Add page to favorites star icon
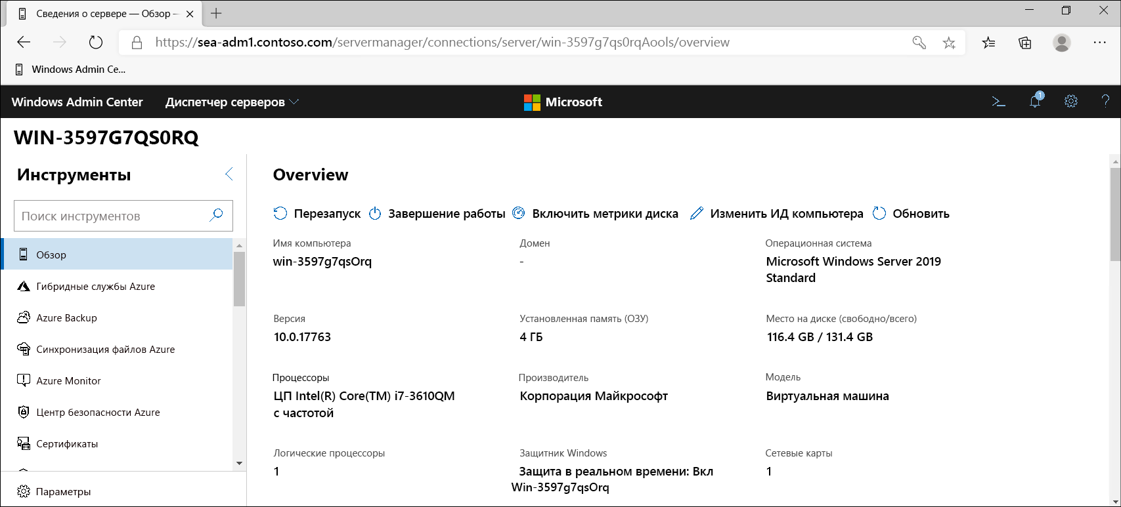This screenshot has width=1121, height=507. tap(949, 43)
